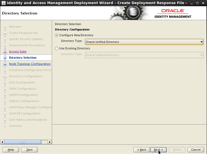Click the OAM Configuration step text
The image size is (207, 154).
(x=23, y=89)
